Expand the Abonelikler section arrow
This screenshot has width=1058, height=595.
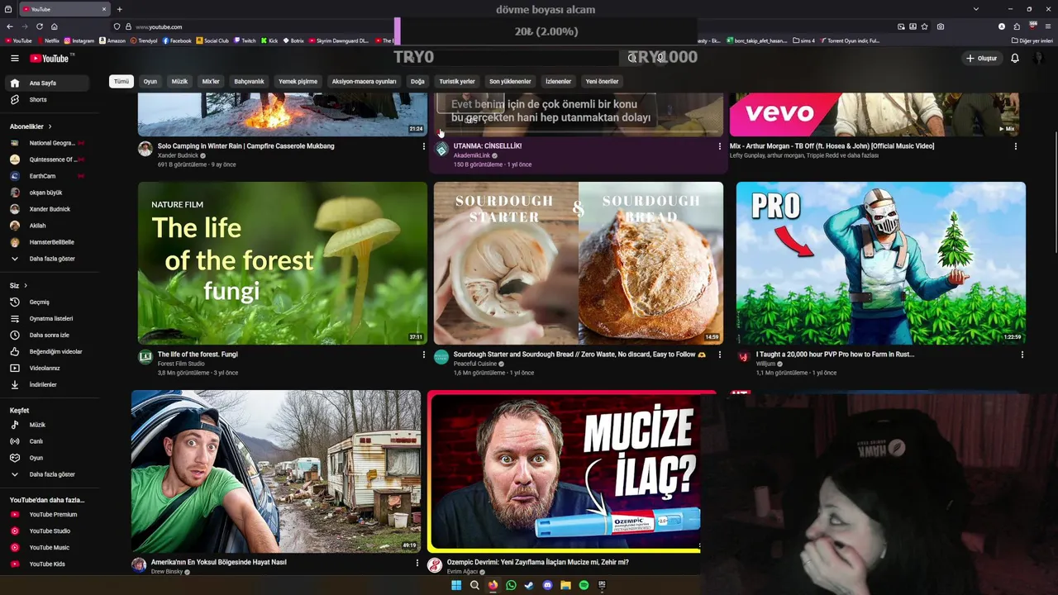(50, 126)
